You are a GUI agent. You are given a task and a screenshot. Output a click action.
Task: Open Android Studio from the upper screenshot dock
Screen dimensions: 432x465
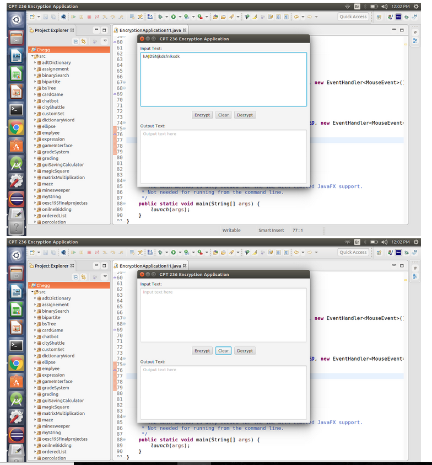click(x=17, y=163)
